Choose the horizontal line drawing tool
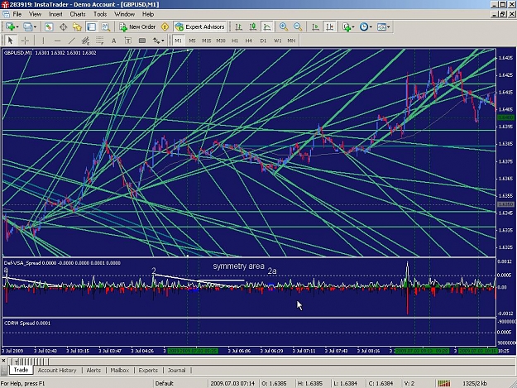Viewport: 517px width, 388px height. tap(57, 41)
